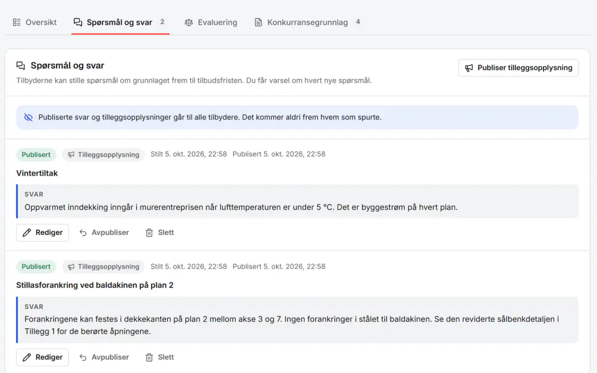Open the Oversikt tab

pos(35,22)
